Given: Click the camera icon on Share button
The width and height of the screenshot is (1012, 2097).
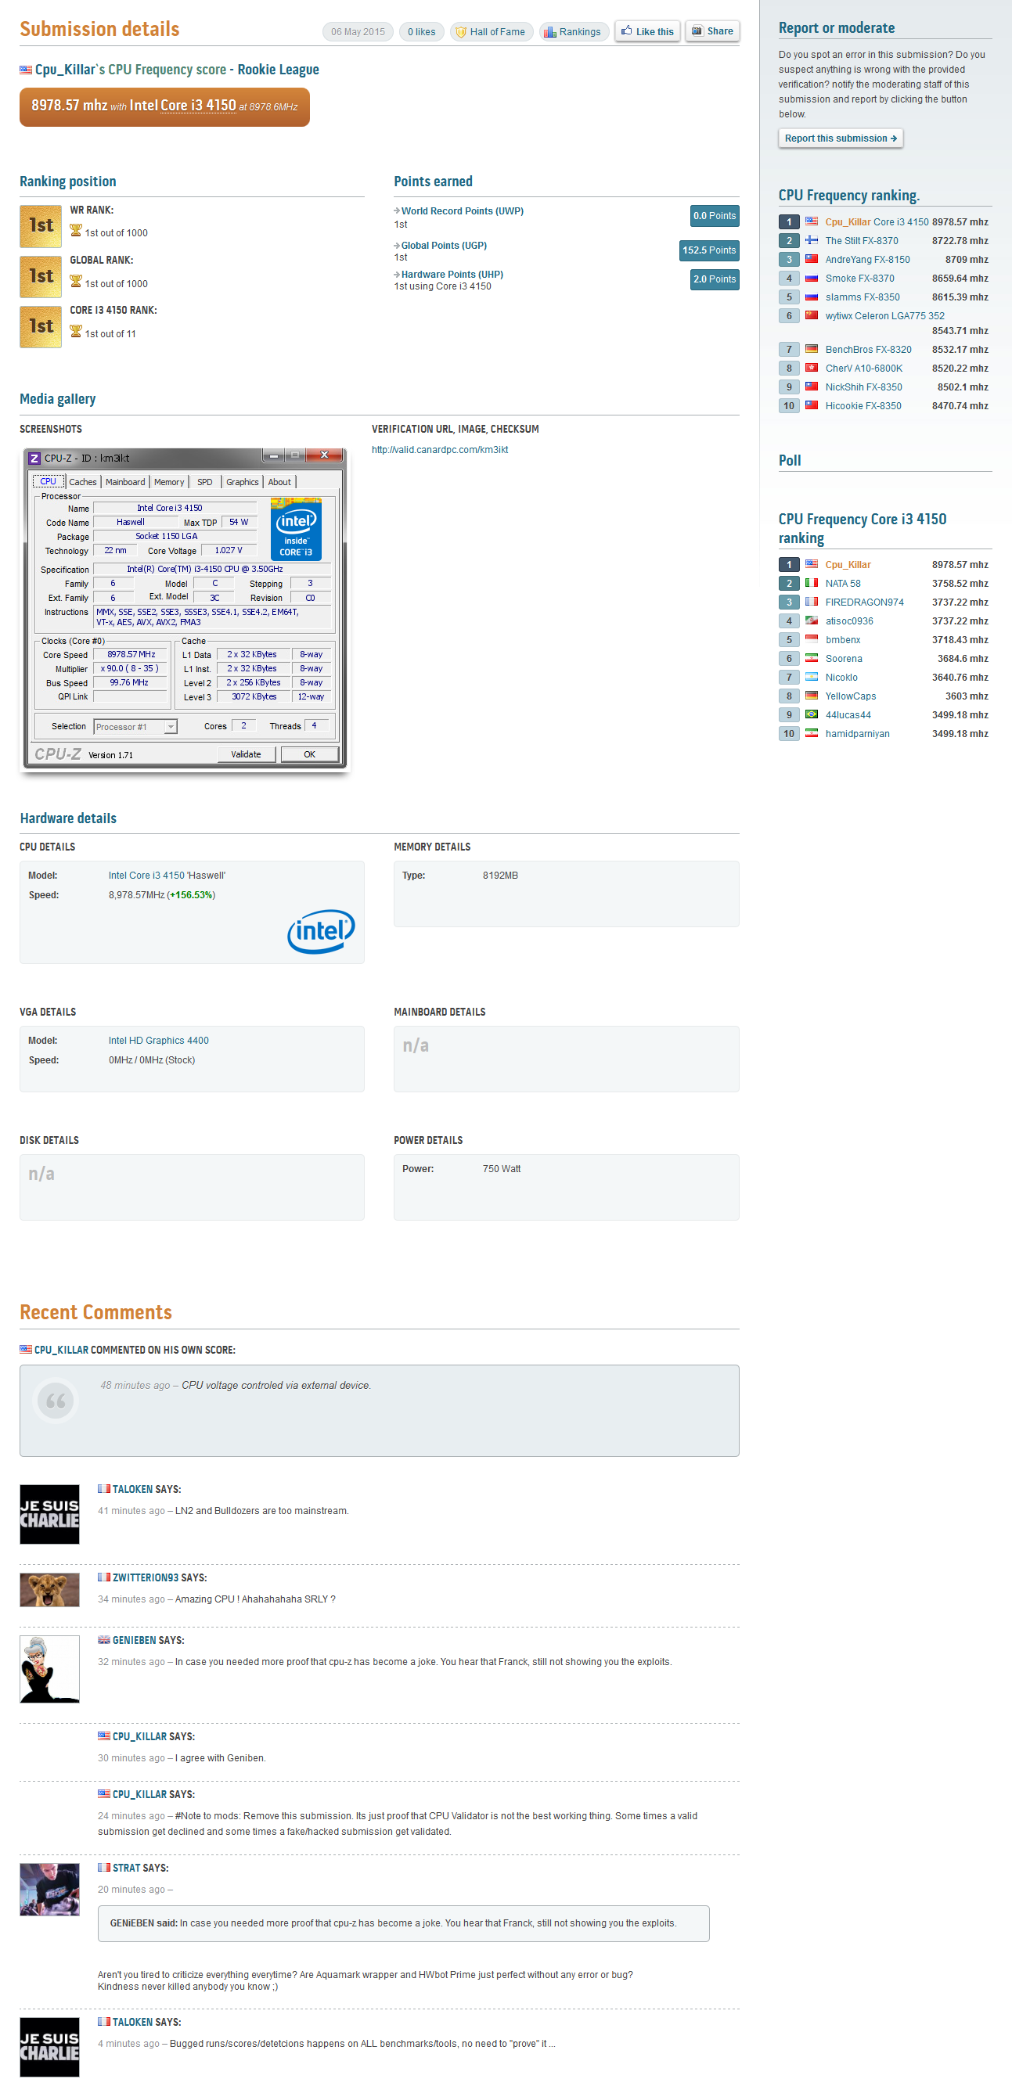Looking at the screenshot, I should click(697, 31).
